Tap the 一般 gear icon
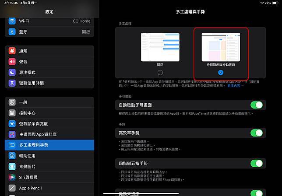Viewport: 282px width, 196px height. tap(12, 102)
